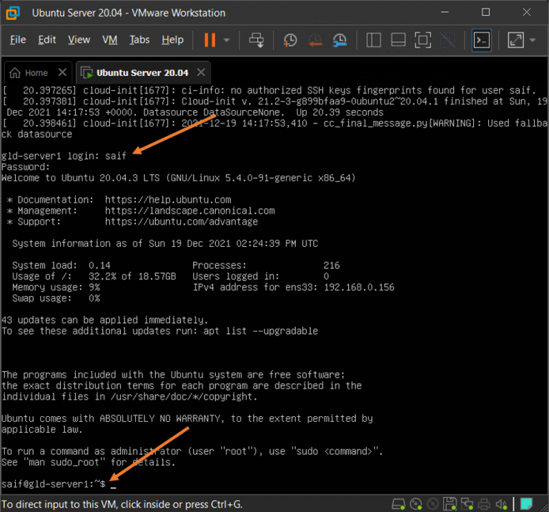Click the 'System load: 0.14' entry

click(x=61, y=265)
